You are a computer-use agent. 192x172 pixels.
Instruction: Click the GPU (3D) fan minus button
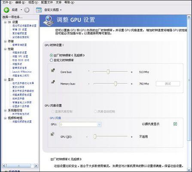tap(87, 137)
